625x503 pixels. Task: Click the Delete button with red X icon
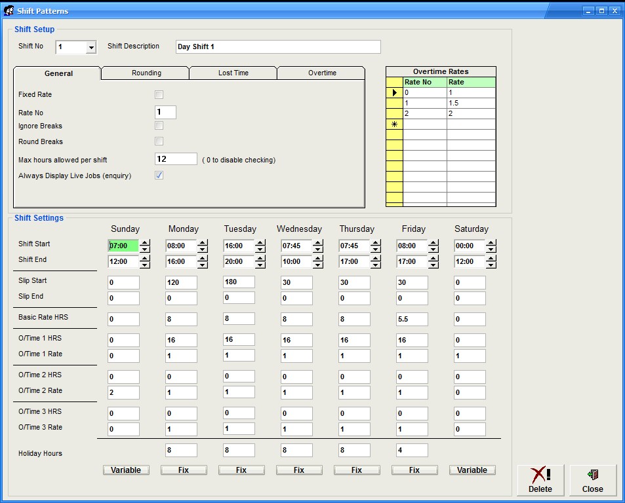click(x=540, y=481)
